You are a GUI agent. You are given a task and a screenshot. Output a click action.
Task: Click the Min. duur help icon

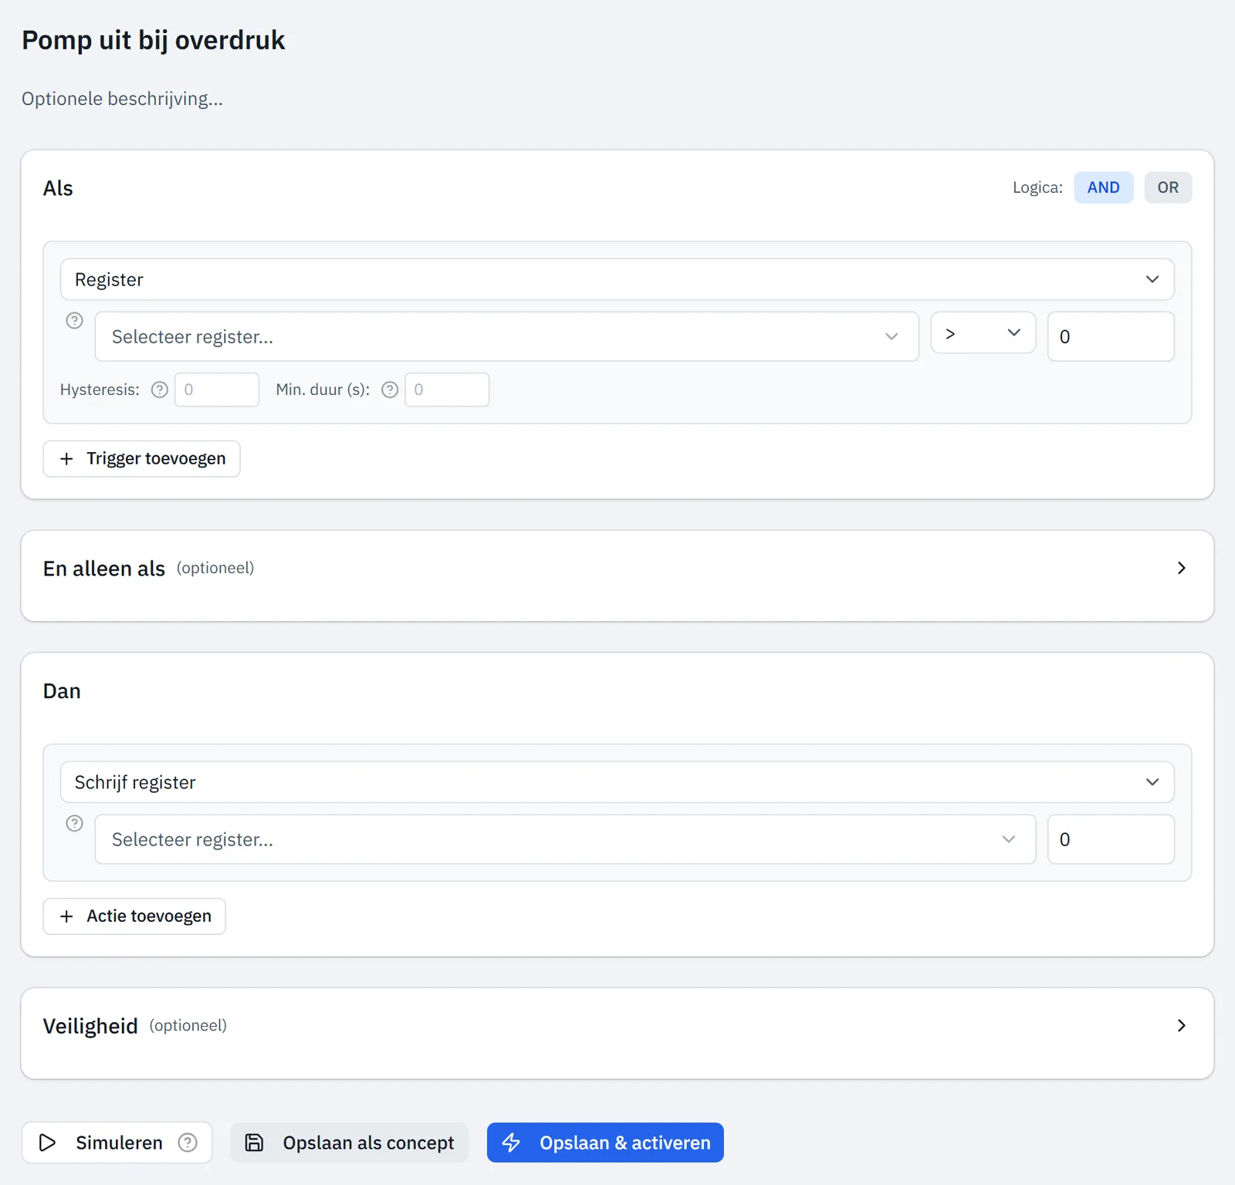390,390
